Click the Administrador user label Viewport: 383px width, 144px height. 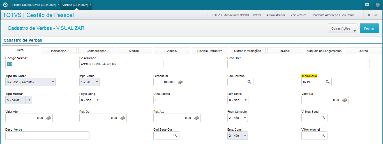276,15
